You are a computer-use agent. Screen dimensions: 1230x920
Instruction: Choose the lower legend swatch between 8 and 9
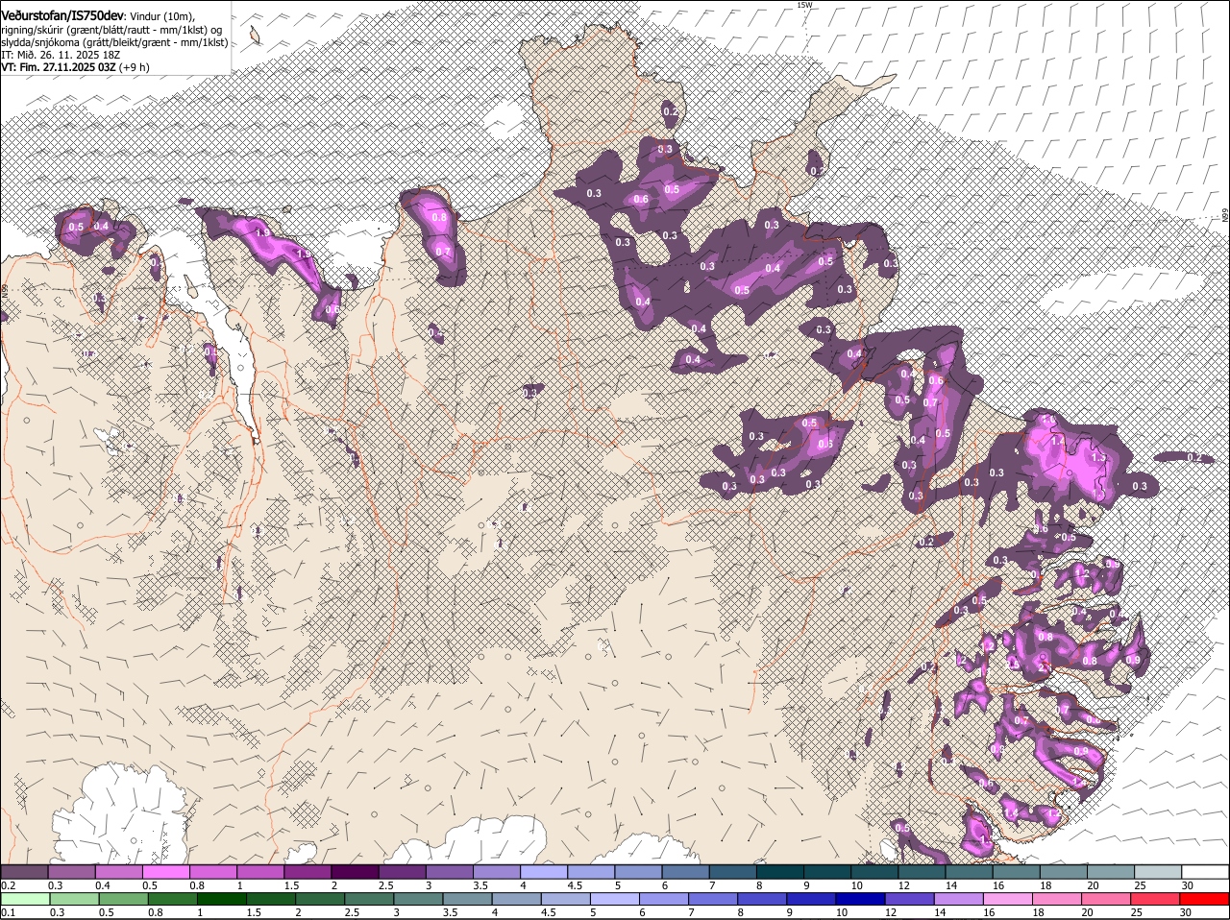[x=762, y=899]
